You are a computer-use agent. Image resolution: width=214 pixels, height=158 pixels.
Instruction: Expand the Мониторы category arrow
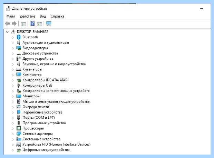point(13,96)
